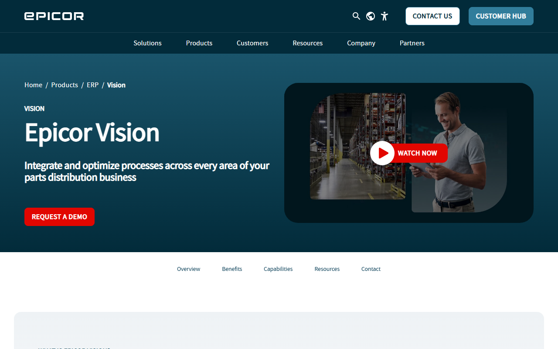The image size is (558, 349).
Task: Go to ERP in the breadcrumb
Action: pos(93,85)
